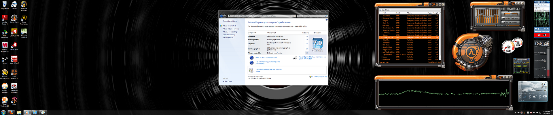Click Open disk cleanup link
Screen dimensions: 553x115
tap(229, 35)
